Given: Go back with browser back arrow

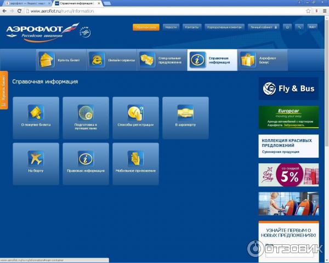Looking at the screenshot, I should (x=4, y=11).
